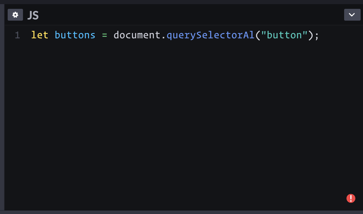
Task: Click the "button" string literal
Action: [x=284, y=35]
